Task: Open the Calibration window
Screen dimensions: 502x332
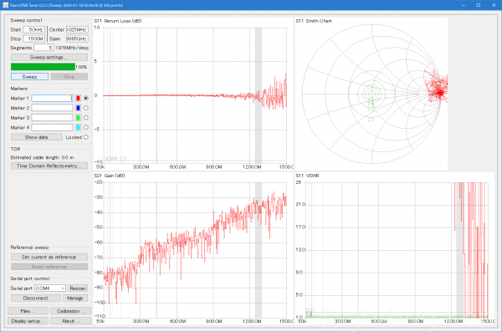Action: tap(70, 311)
